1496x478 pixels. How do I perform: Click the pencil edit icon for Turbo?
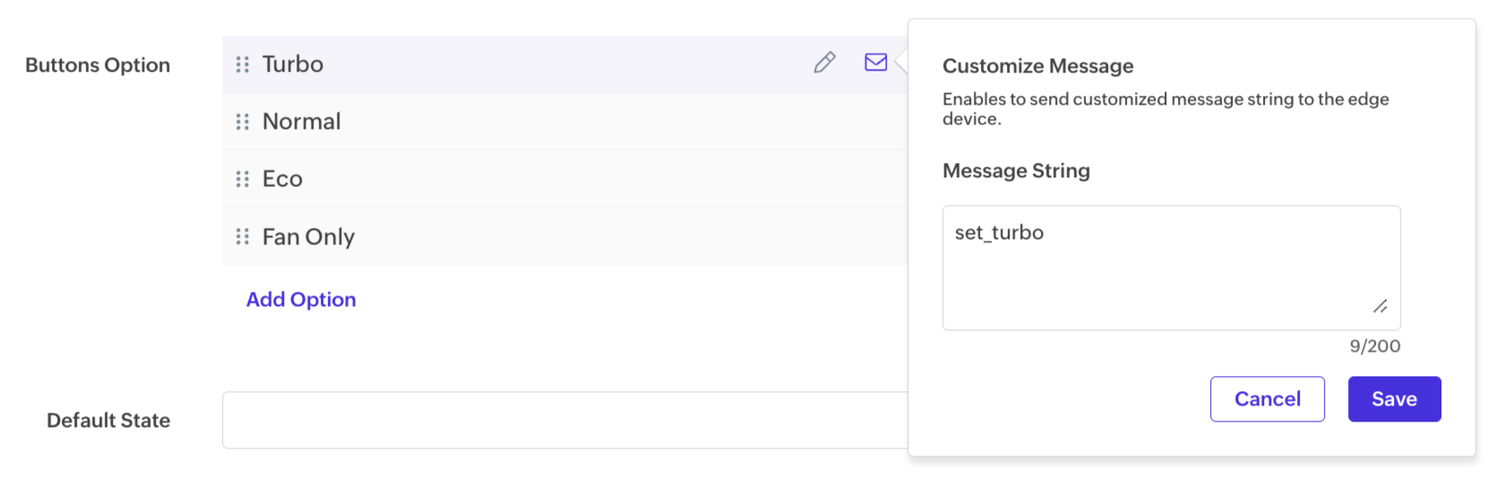click(825, 63)
